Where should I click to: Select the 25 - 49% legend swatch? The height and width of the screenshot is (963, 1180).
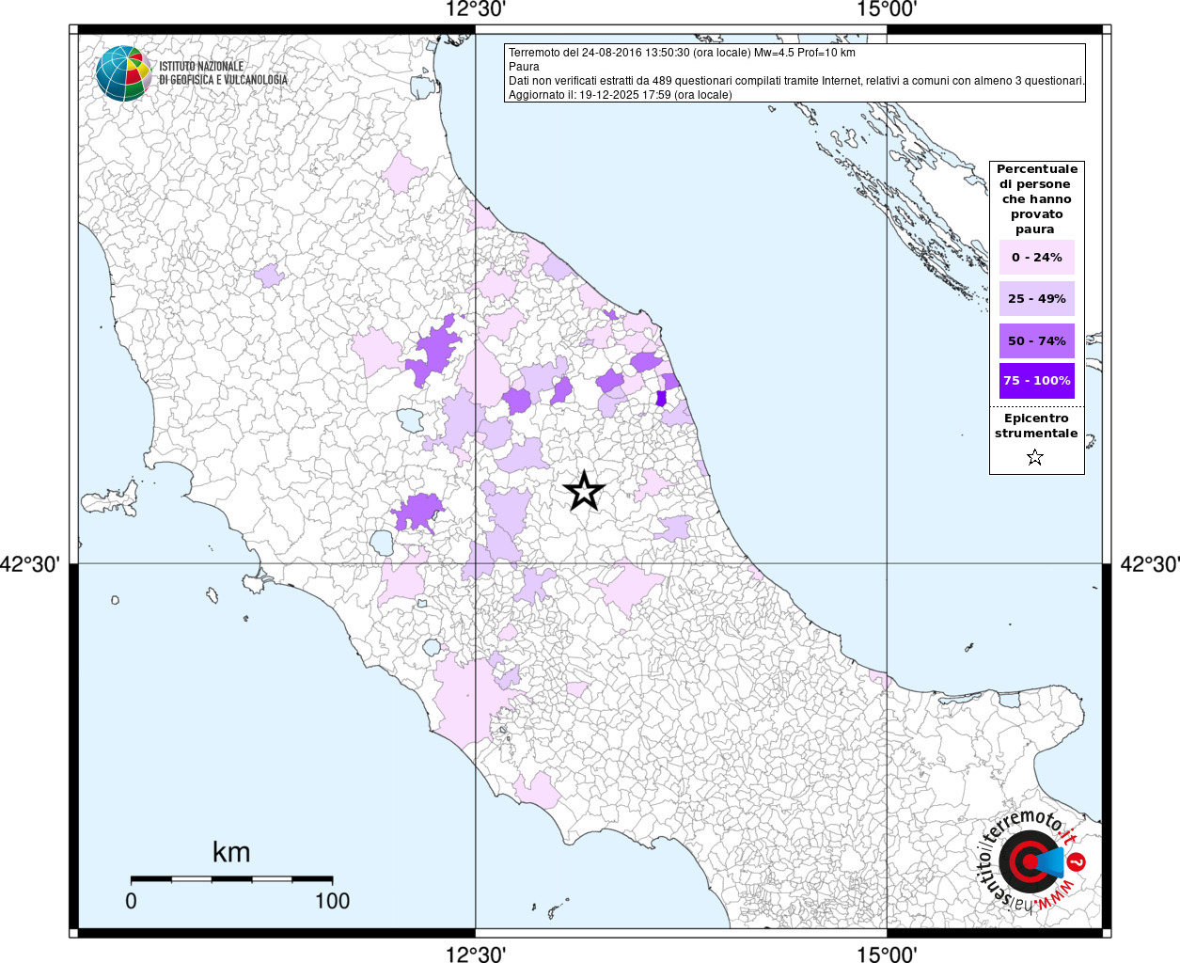[x=1037, y=299]
